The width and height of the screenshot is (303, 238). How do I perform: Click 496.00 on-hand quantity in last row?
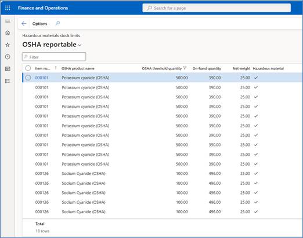coord(215,211)
